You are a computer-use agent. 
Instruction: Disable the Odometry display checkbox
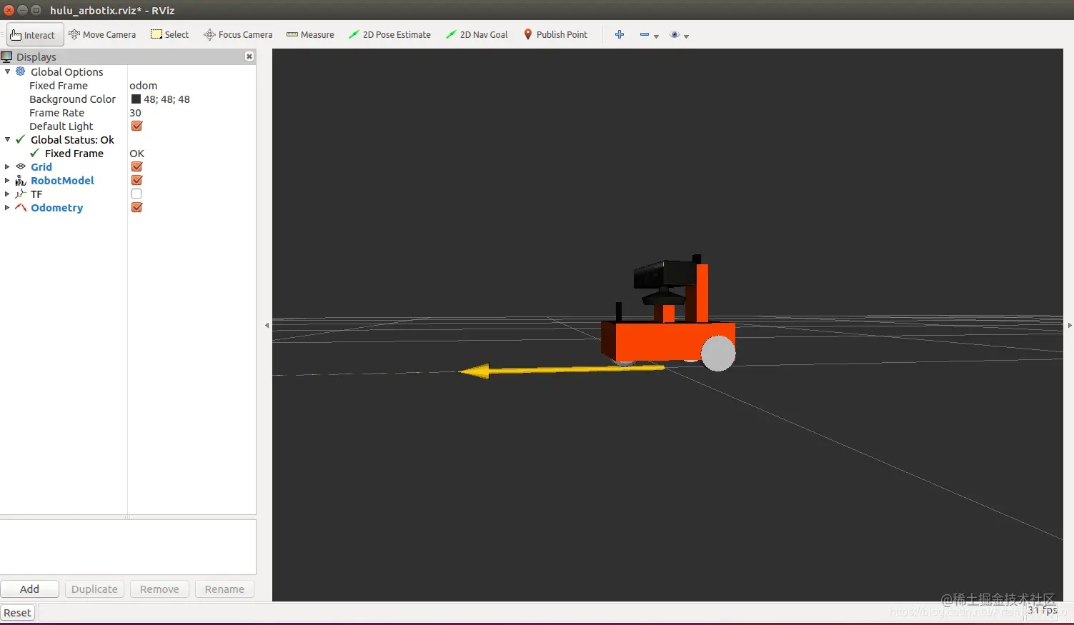[136, 207]
